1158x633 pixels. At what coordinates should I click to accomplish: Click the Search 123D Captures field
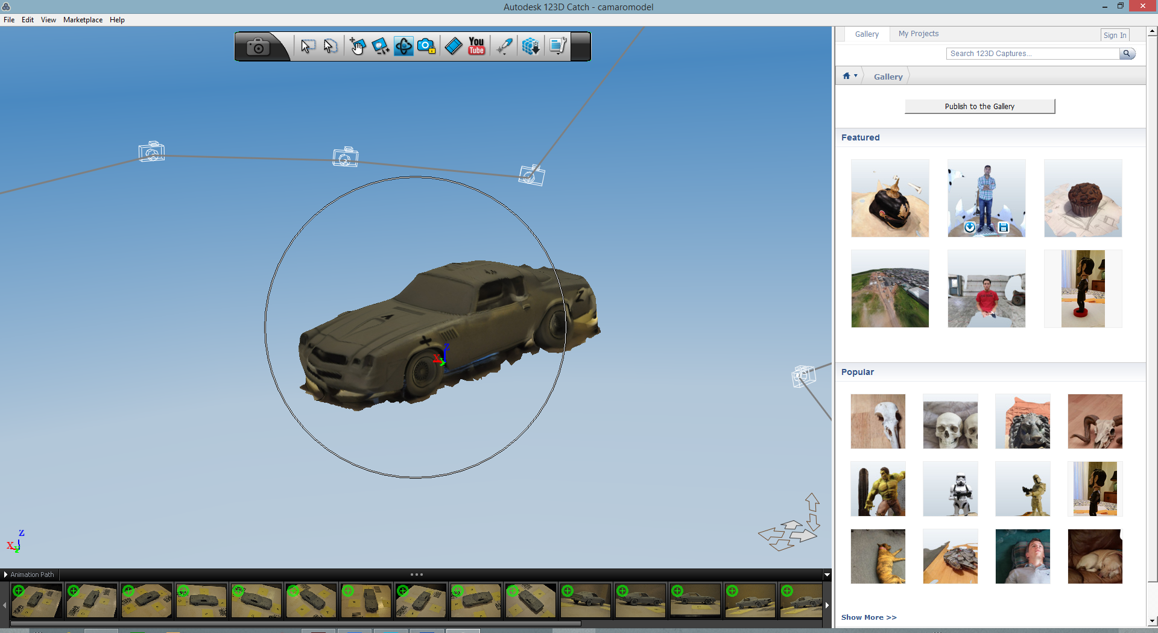(1033, 54)
